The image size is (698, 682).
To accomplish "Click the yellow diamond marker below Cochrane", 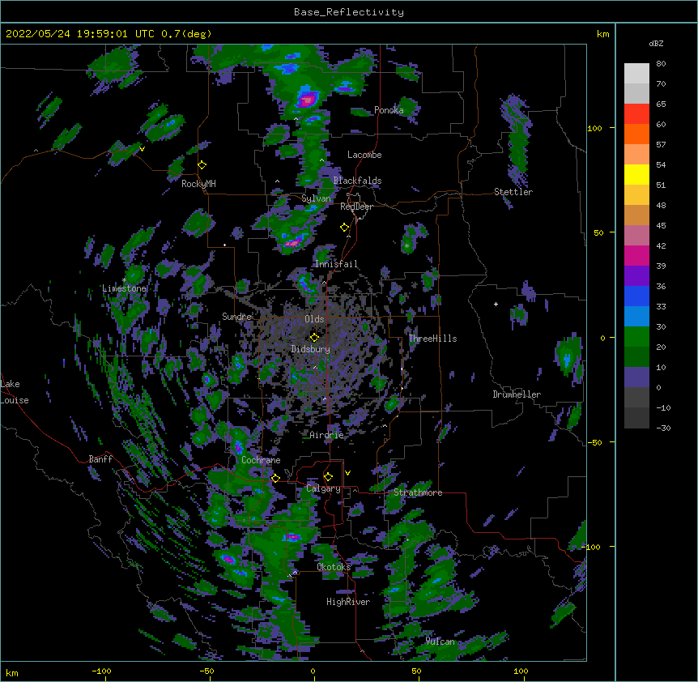I will point(275,478).
